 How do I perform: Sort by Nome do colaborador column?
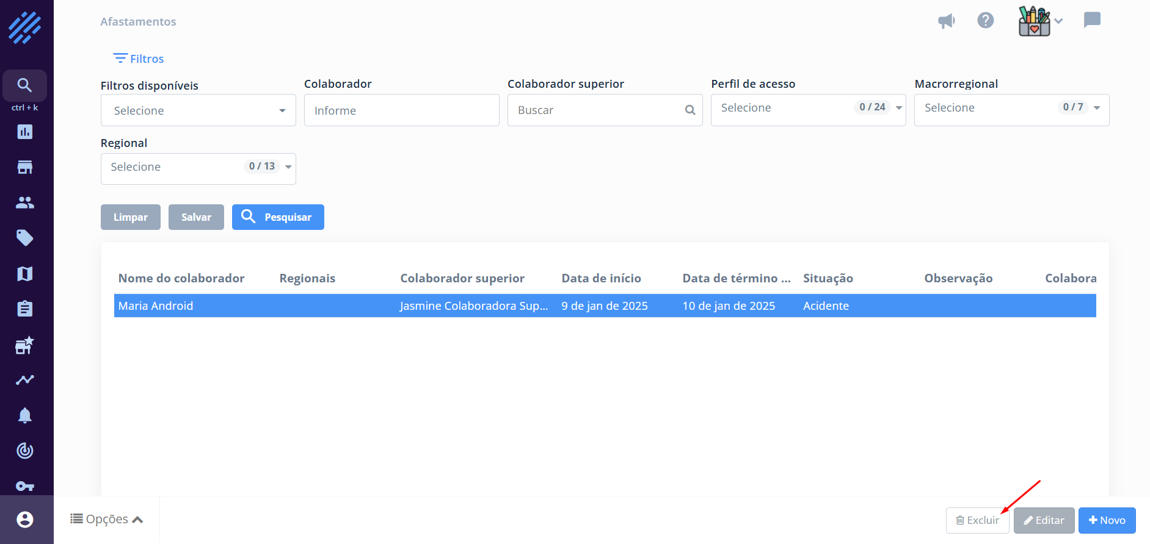[181, 278]
